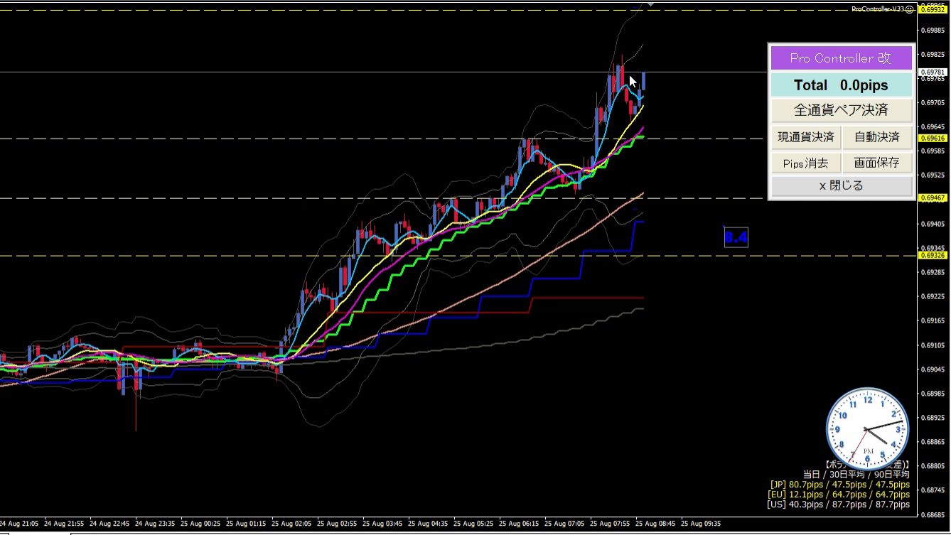951x535 pixels.
Task: Click the 全通貨ペア決済 button
Action: click(x=842, y=110)
